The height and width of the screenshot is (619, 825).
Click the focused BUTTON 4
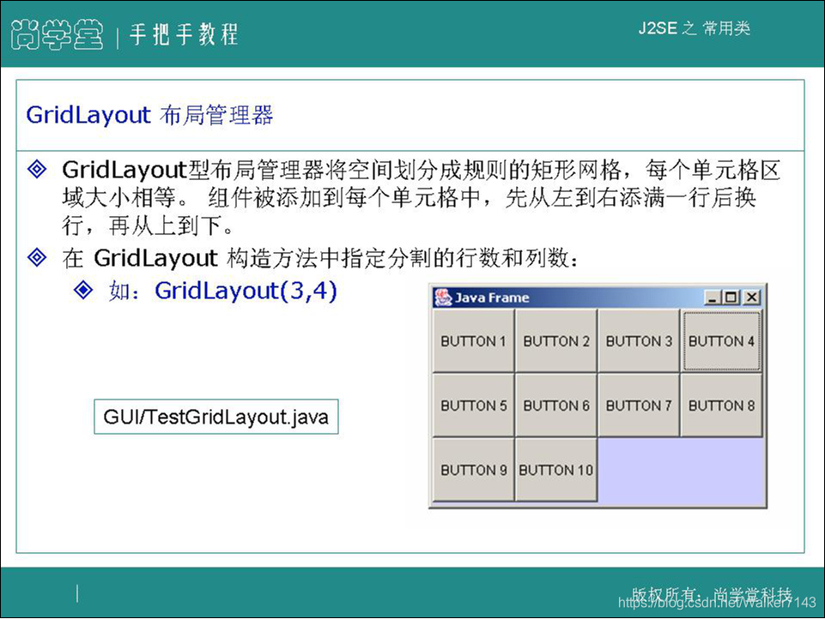721,341
